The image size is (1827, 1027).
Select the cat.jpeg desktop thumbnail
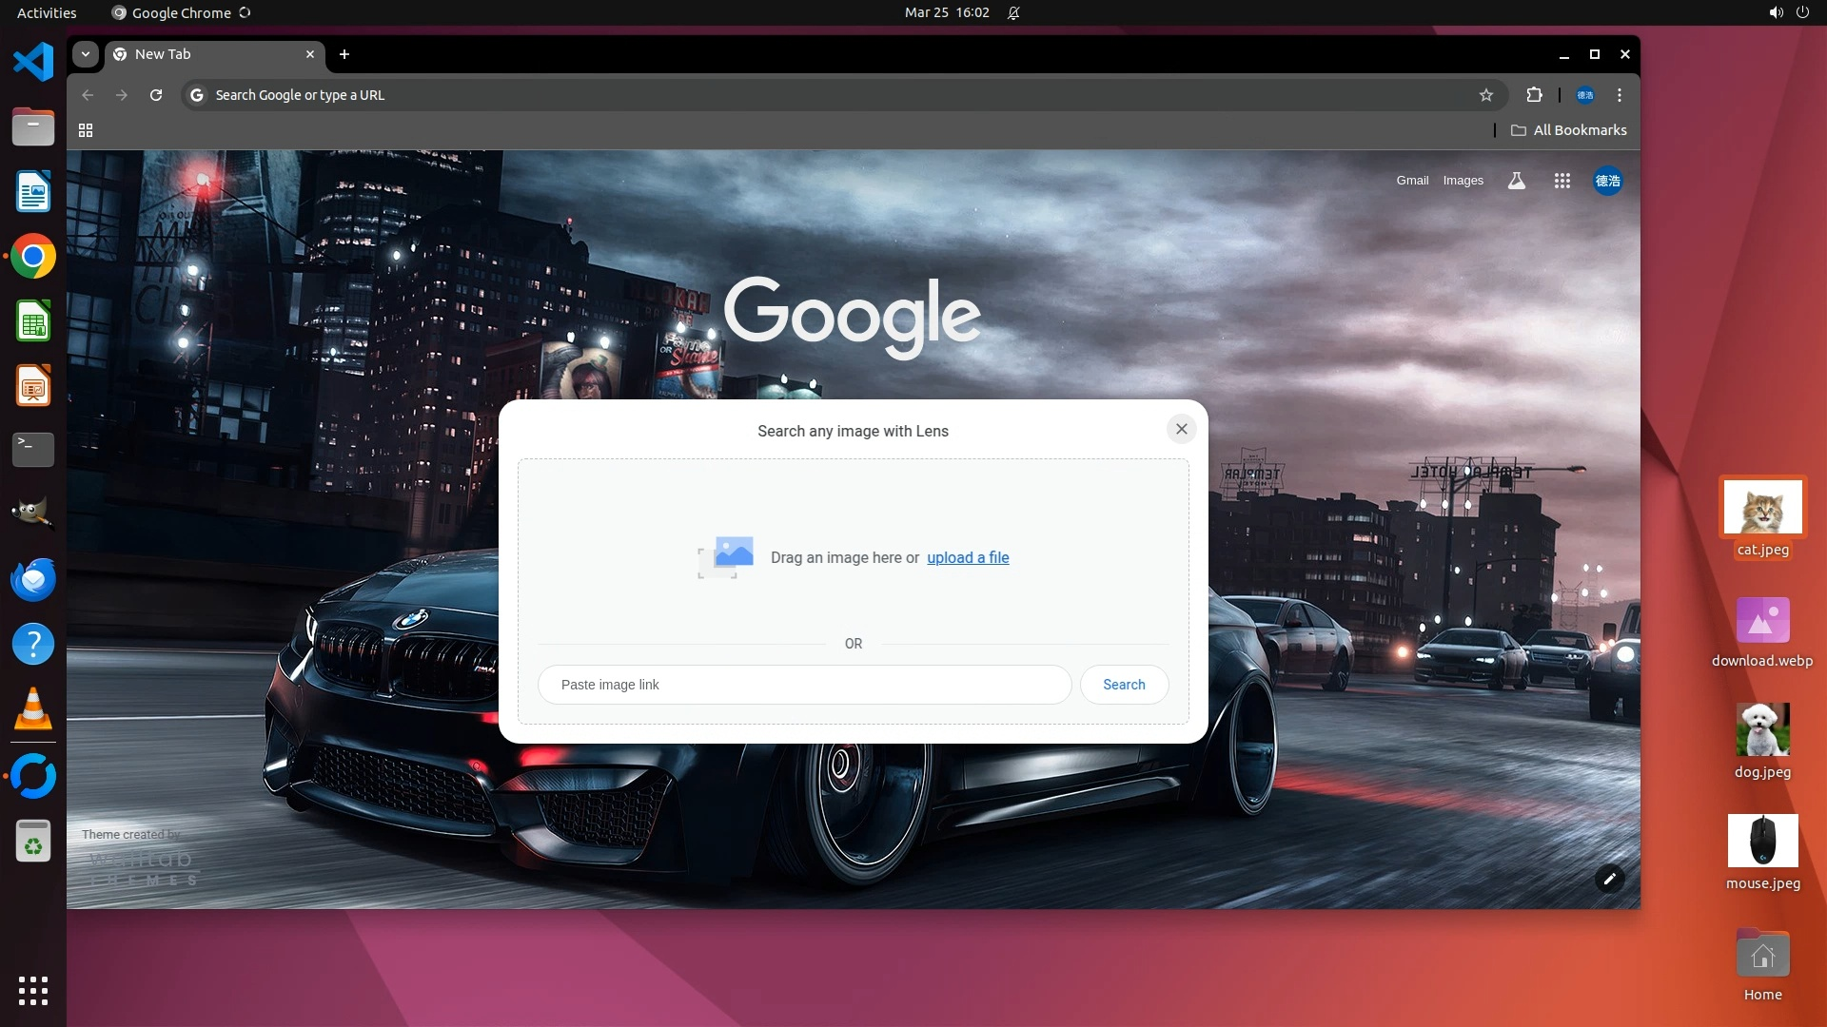click(x=1762, y=508)
